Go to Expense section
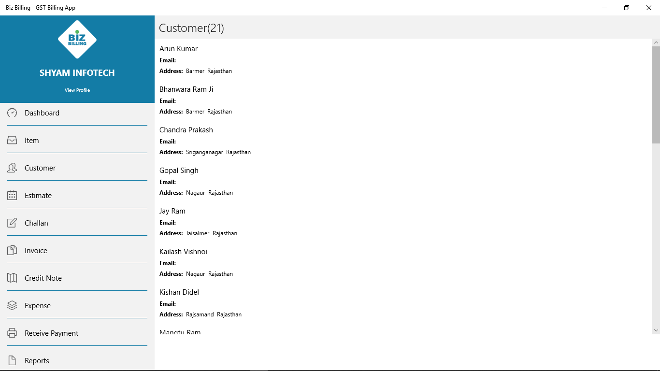Screen dimensions: 660x371 [x=77, y=305]
